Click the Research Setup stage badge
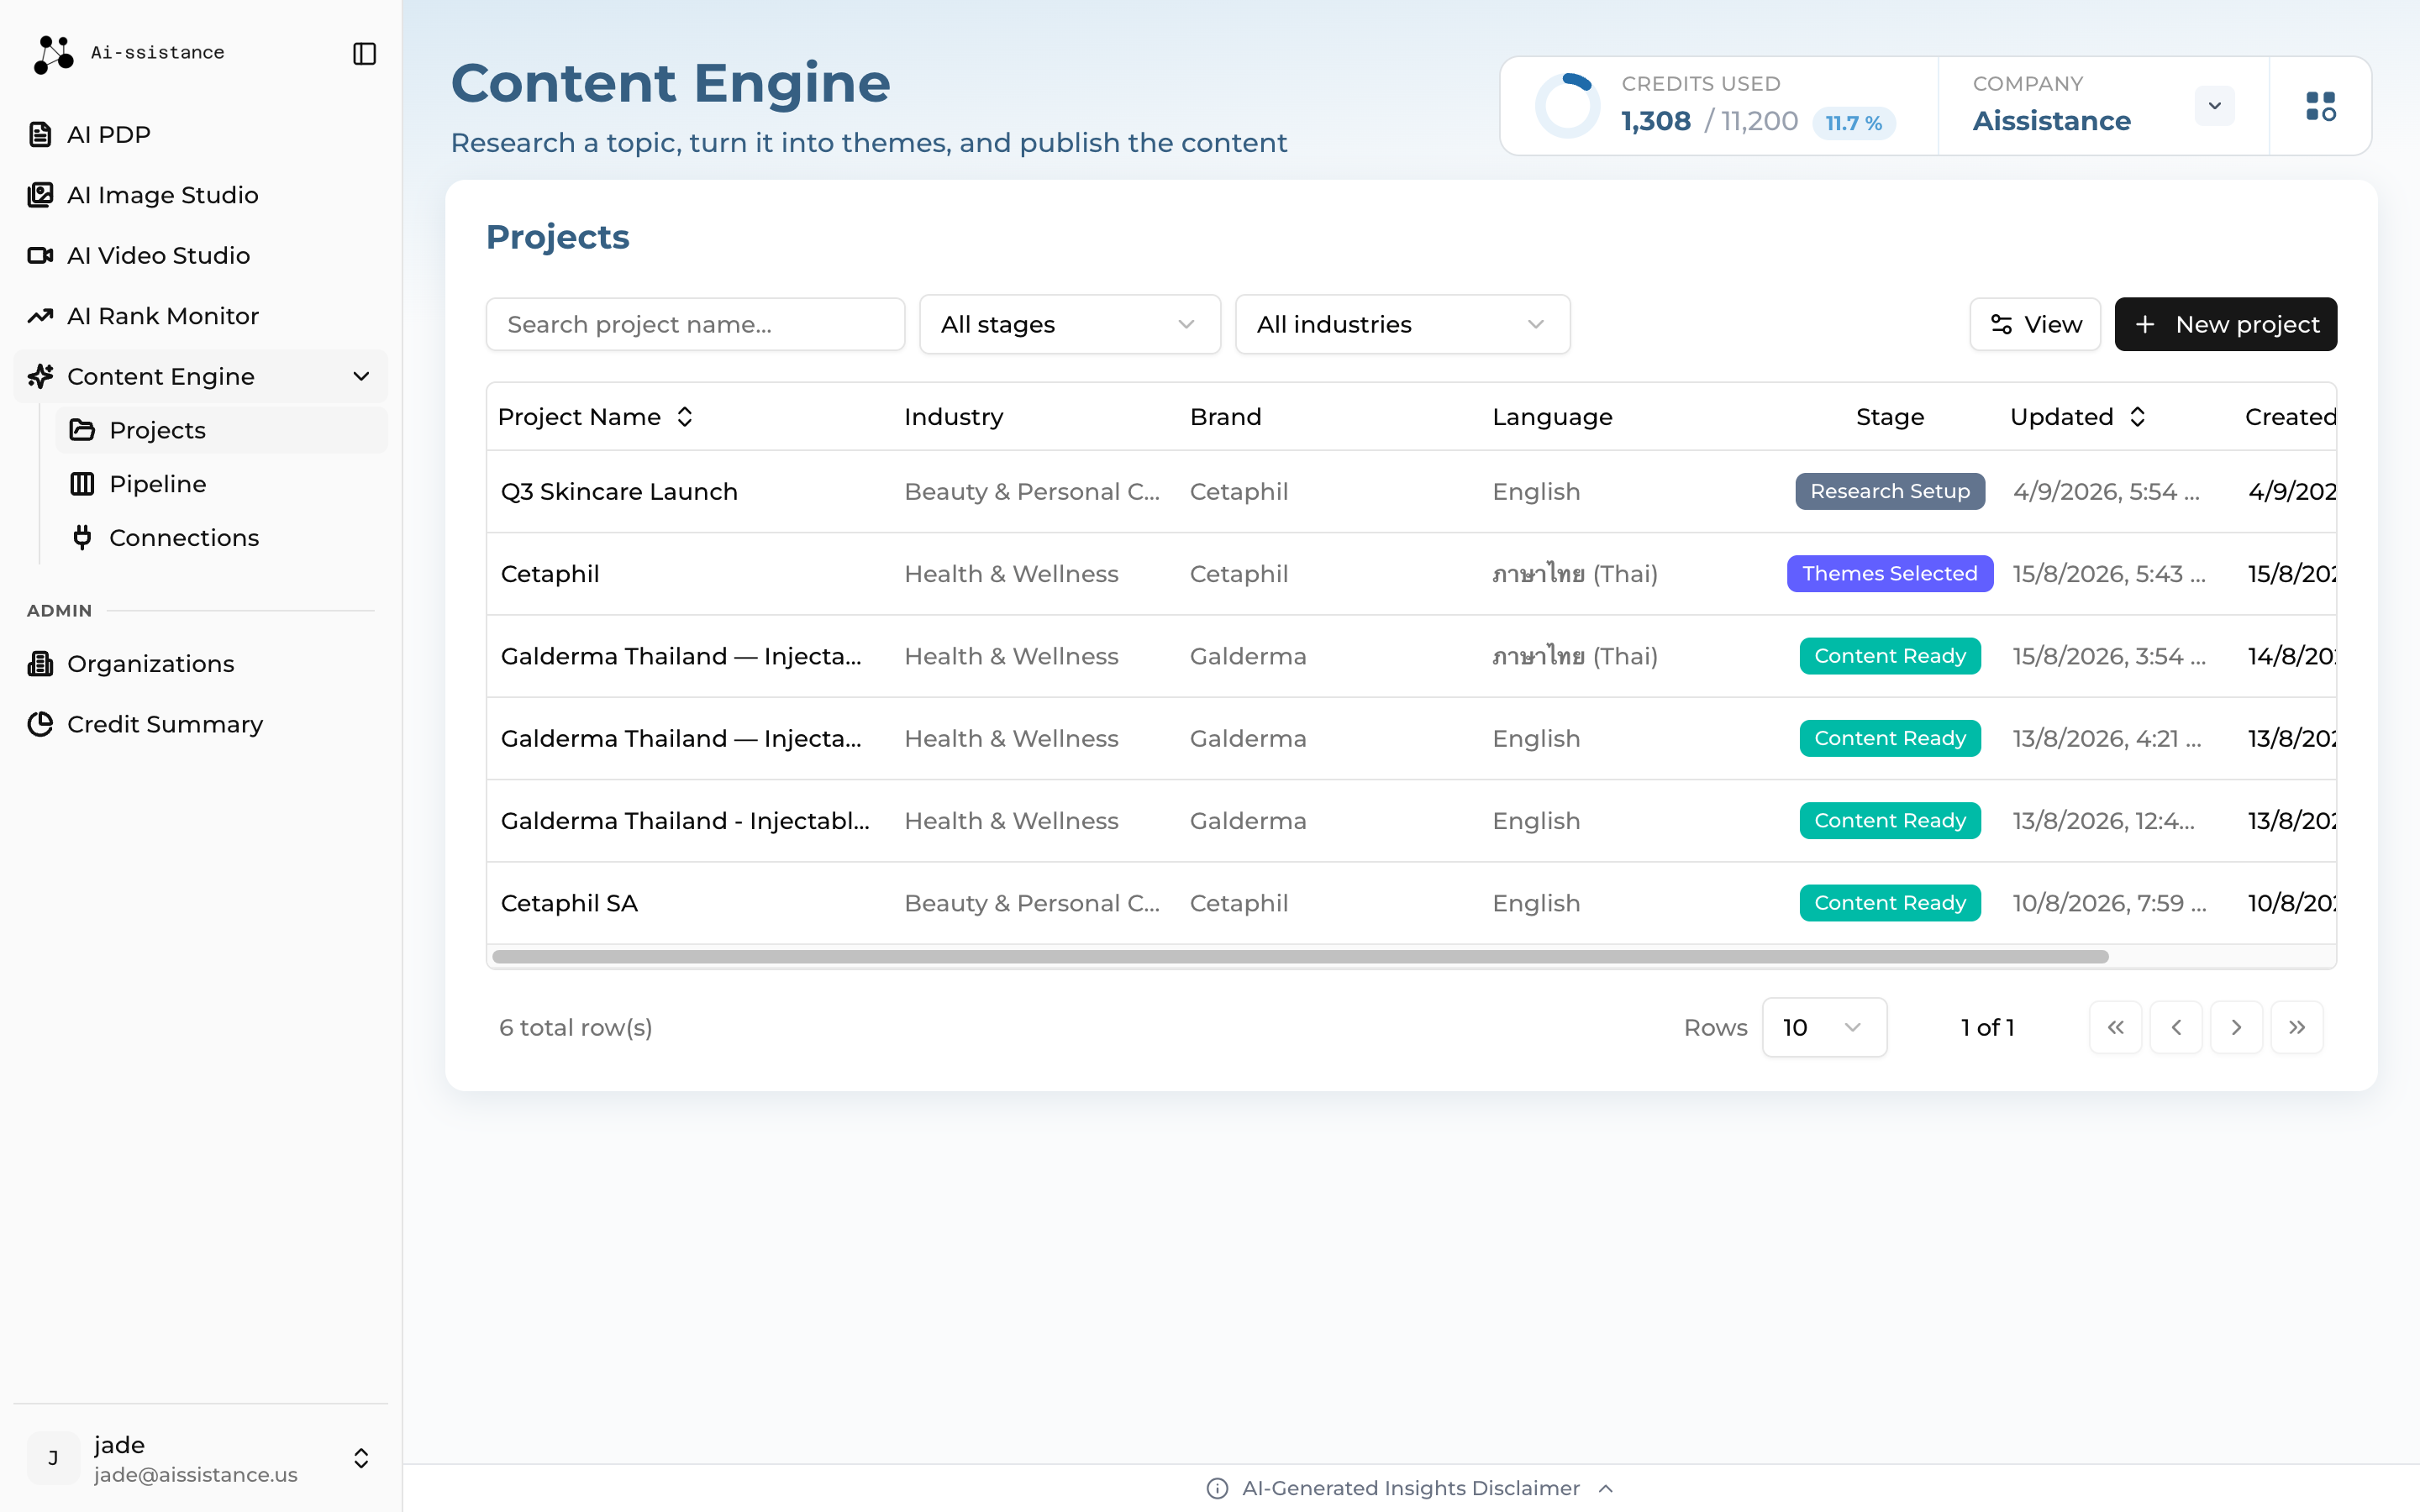This screenshot has height=1512, width=2420. coord(1890,491)
